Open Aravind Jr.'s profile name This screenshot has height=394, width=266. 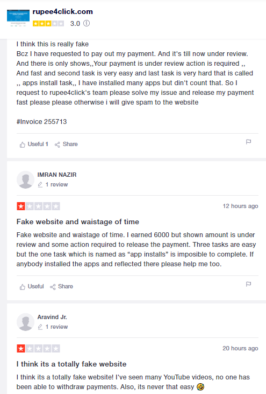point(52,317)
